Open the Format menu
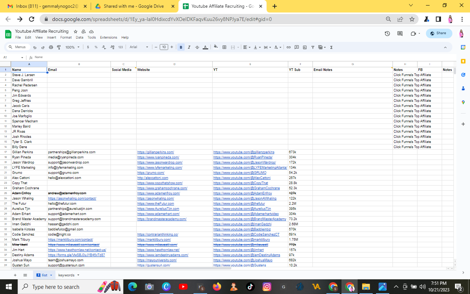470x294 pixels. (x=66, y=37)
